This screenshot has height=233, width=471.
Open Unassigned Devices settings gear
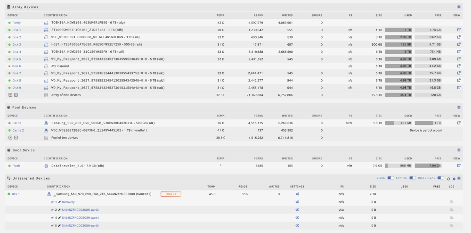[454, 179]
